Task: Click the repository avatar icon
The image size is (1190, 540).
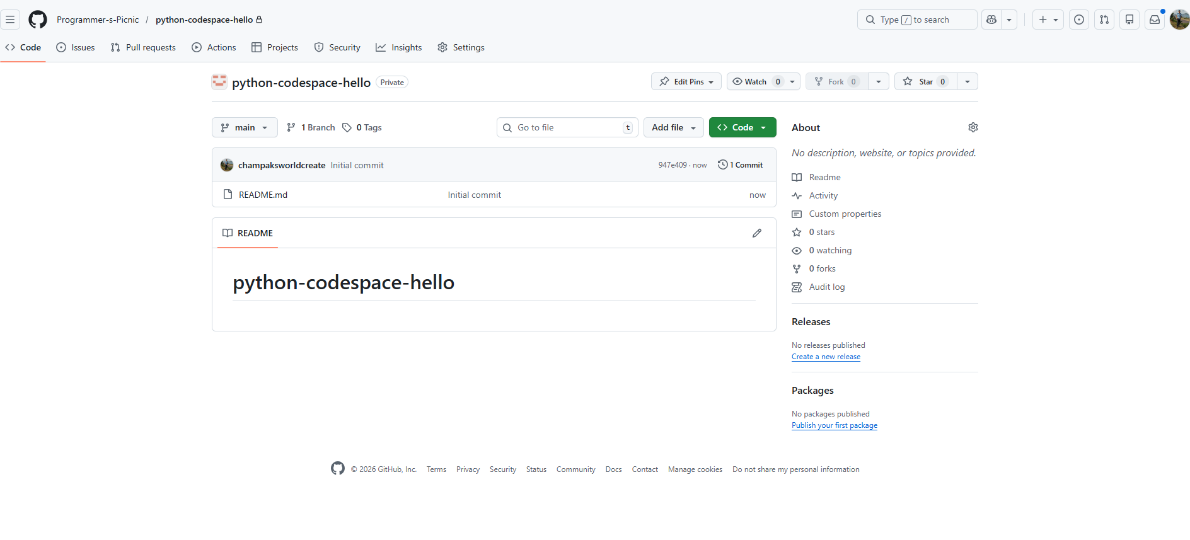Action: 219,82
